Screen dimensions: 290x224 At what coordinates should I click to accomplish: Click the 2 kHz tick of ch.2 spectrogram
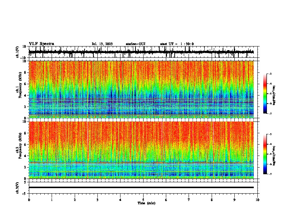tap(26, 167)
